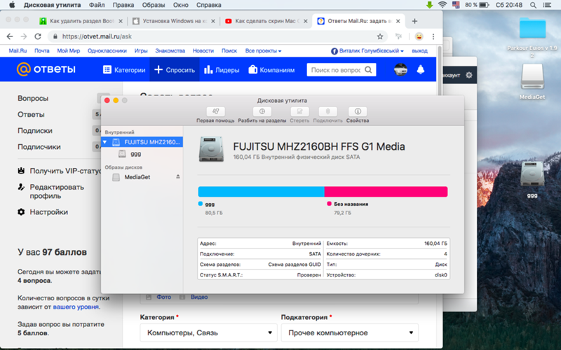Click the выход logout link
The height and width of the screenshot is (350, 561).
419,50
